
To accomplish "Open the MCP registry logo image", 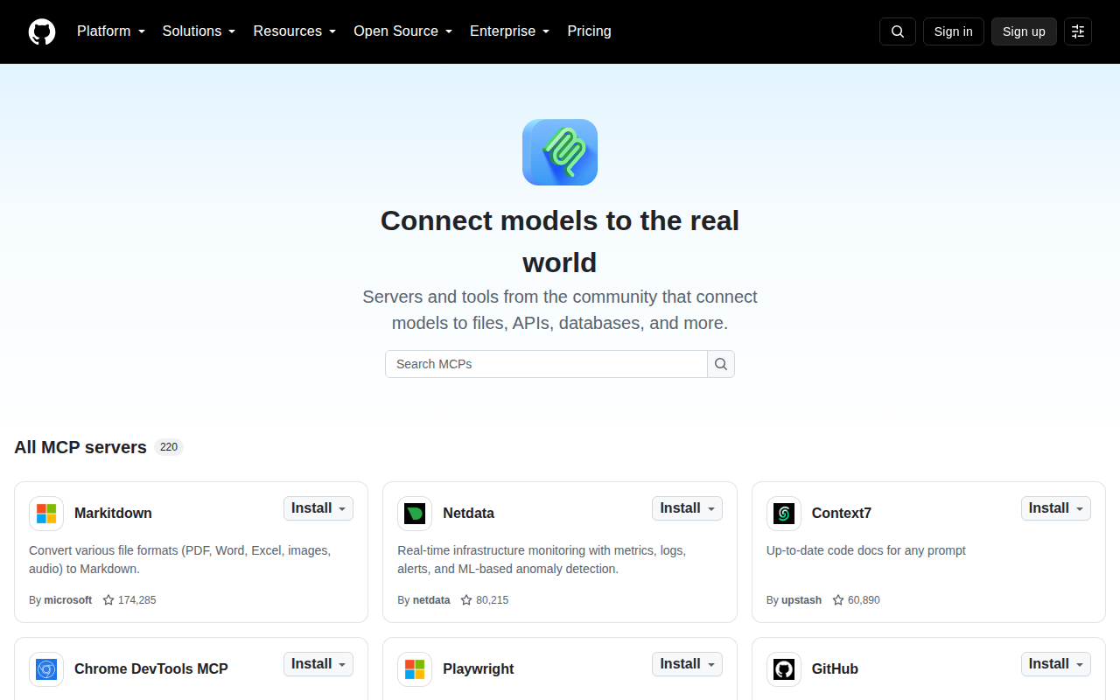I will [x=560, y=152].
